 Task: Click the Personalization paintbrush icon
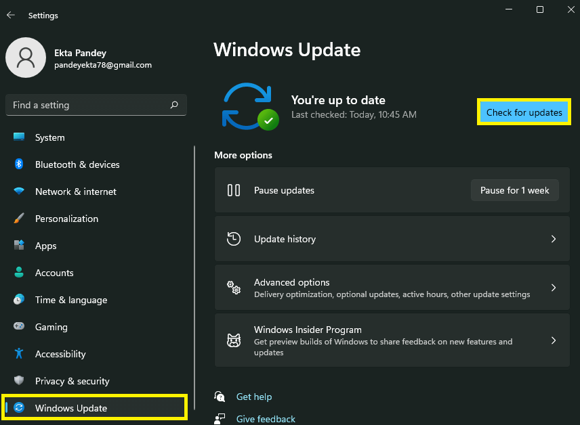tap(19, 219)
